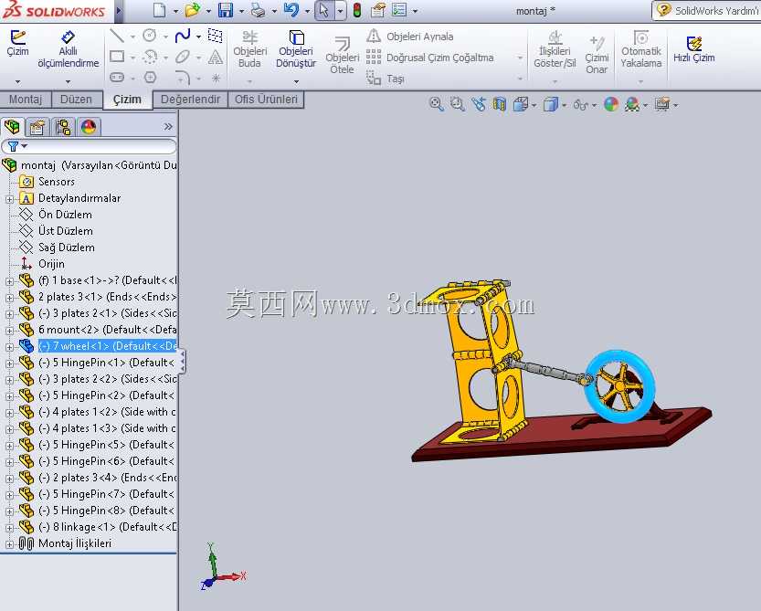The width and height of the screenshot is (761, 611).
Task: Click the Taşı move button
Action: [x=386, y=79]
